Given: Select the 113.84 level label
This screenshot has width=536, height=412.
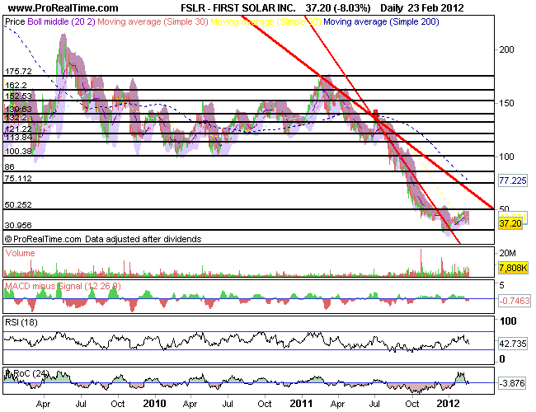Looking at the screenshot, I should [18, 137].
